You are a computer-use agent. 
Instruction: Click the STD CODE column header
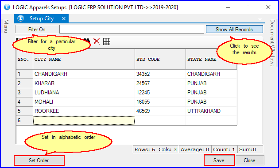click(160, 59)
